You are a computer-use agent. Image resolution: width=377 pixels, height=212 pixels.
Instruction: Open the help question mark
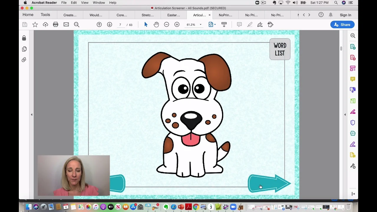click(x=321, y=15)
